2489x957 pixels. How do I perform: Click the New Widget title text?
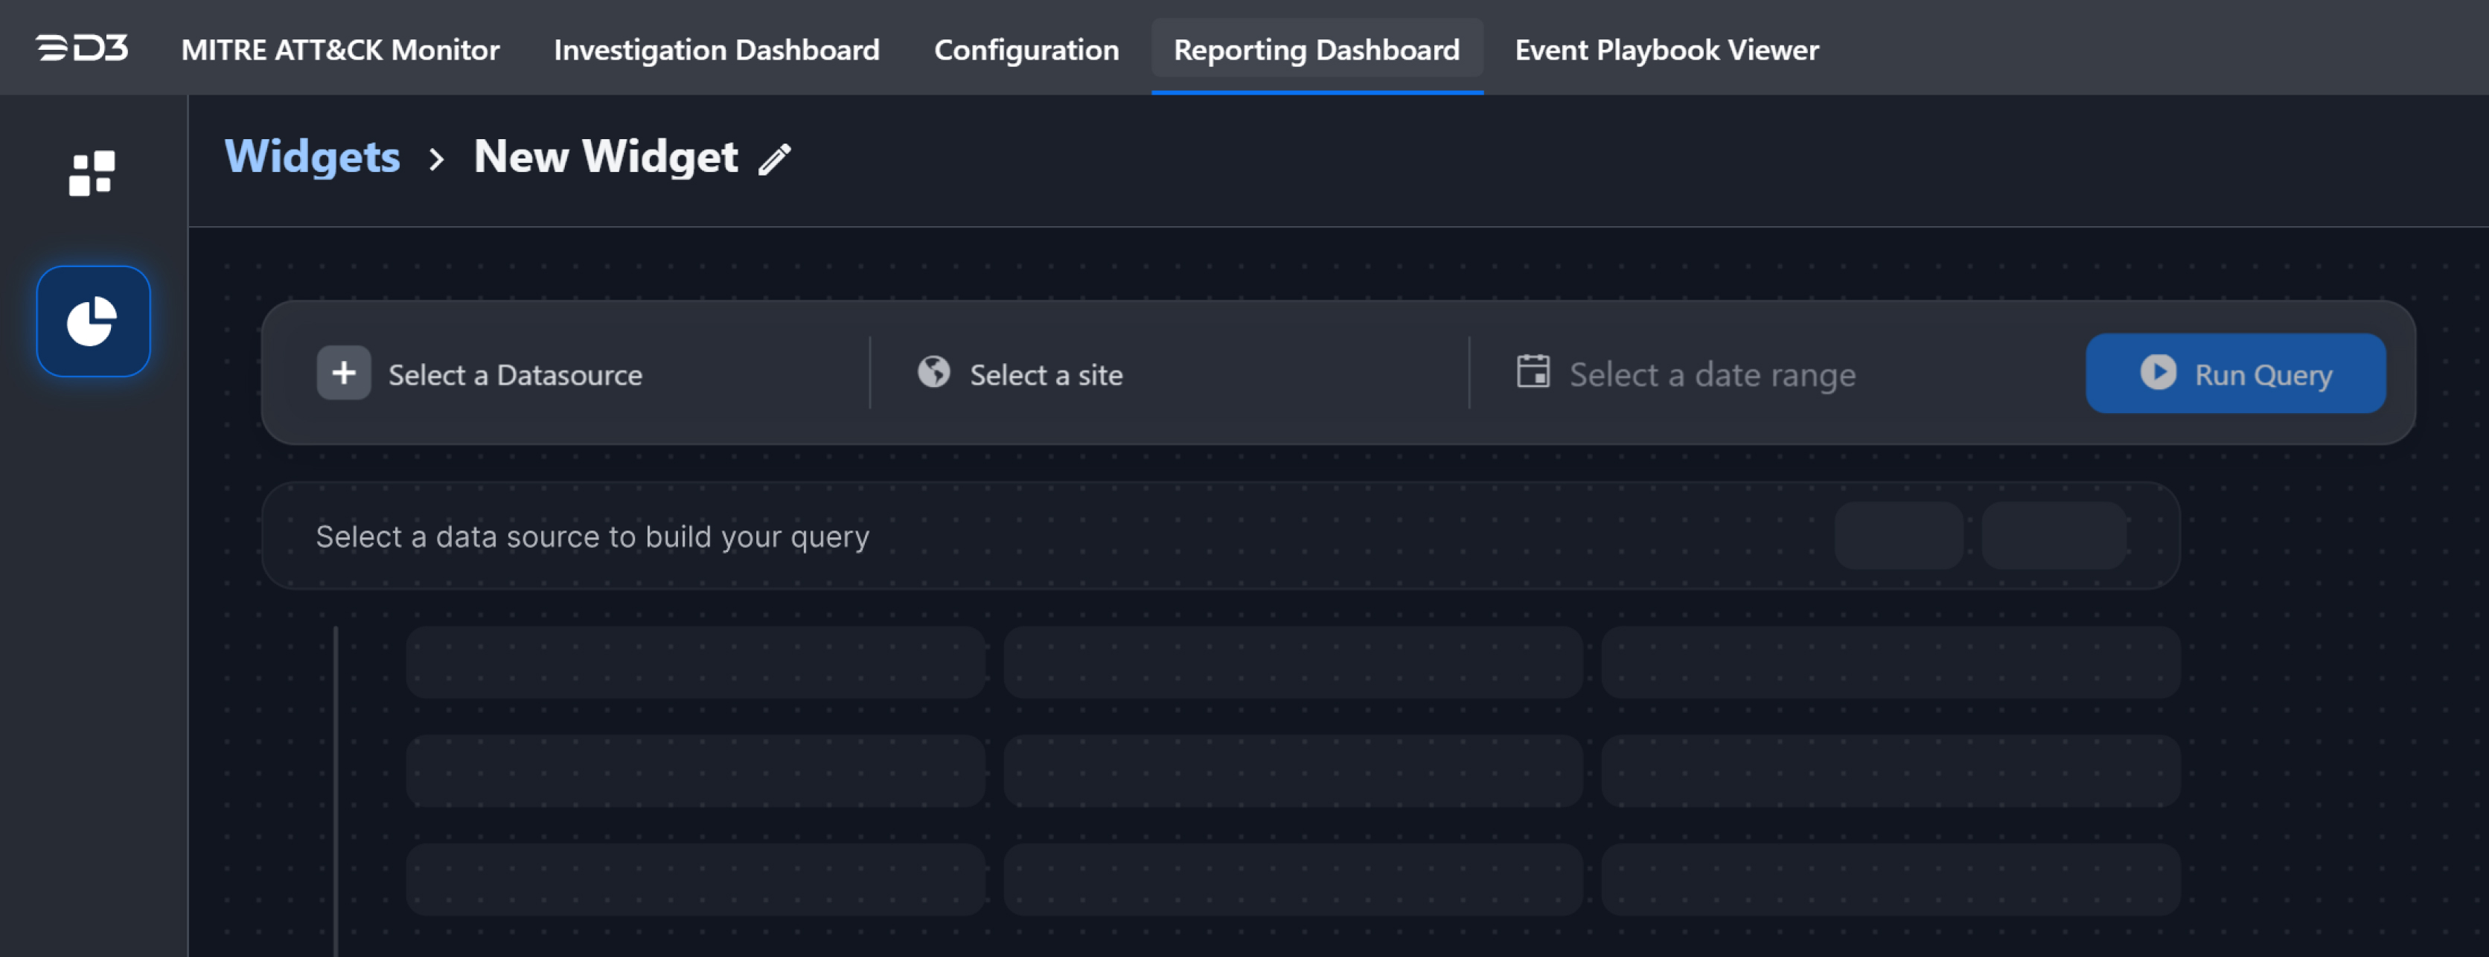(604, 156)
